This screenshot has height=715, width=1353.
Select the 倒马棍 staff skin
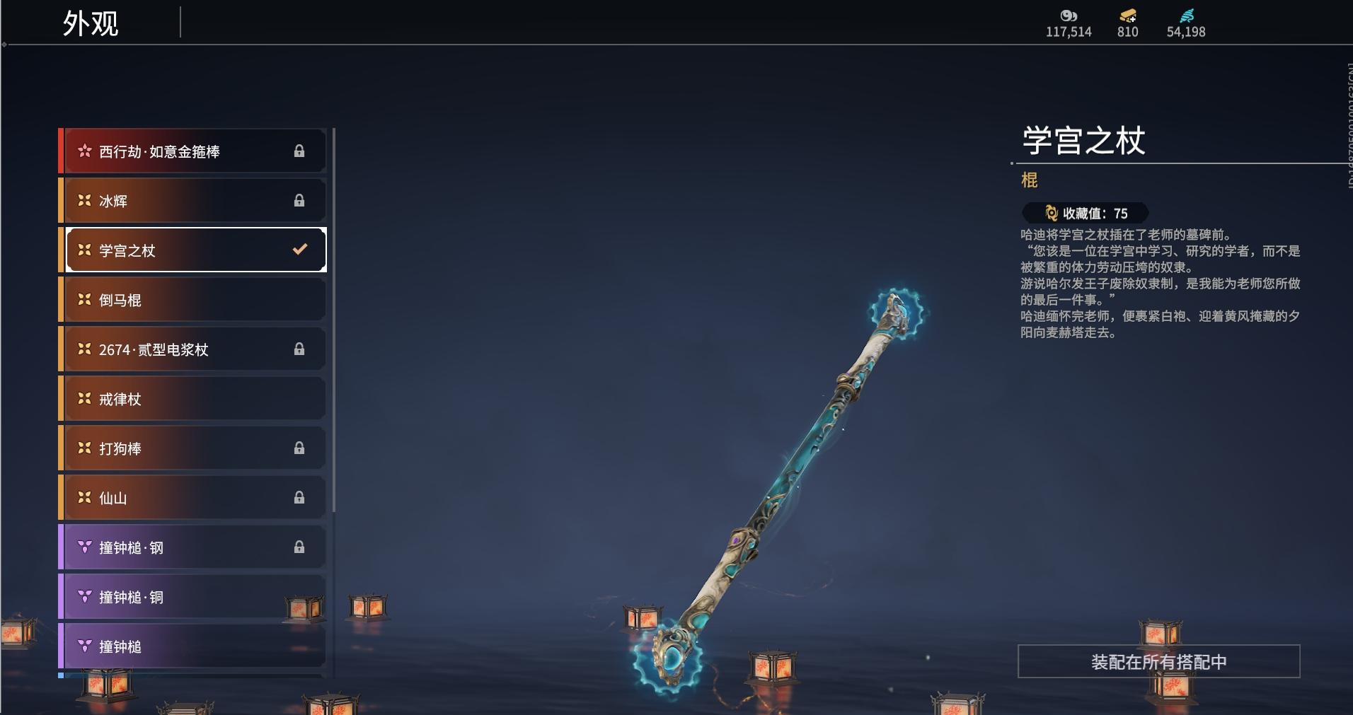coord(192,299)
